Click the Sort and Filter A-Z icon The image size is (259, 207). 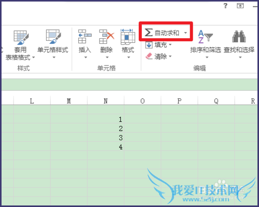click(205, 37)
